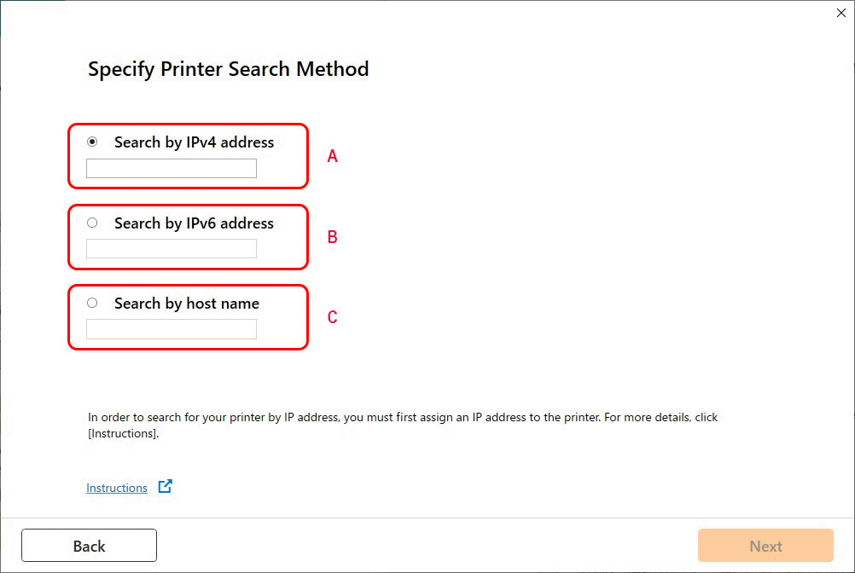Click the Specify Printer Search Method heading
Viewport: 855px width, 573px height.
click(229, 69)
